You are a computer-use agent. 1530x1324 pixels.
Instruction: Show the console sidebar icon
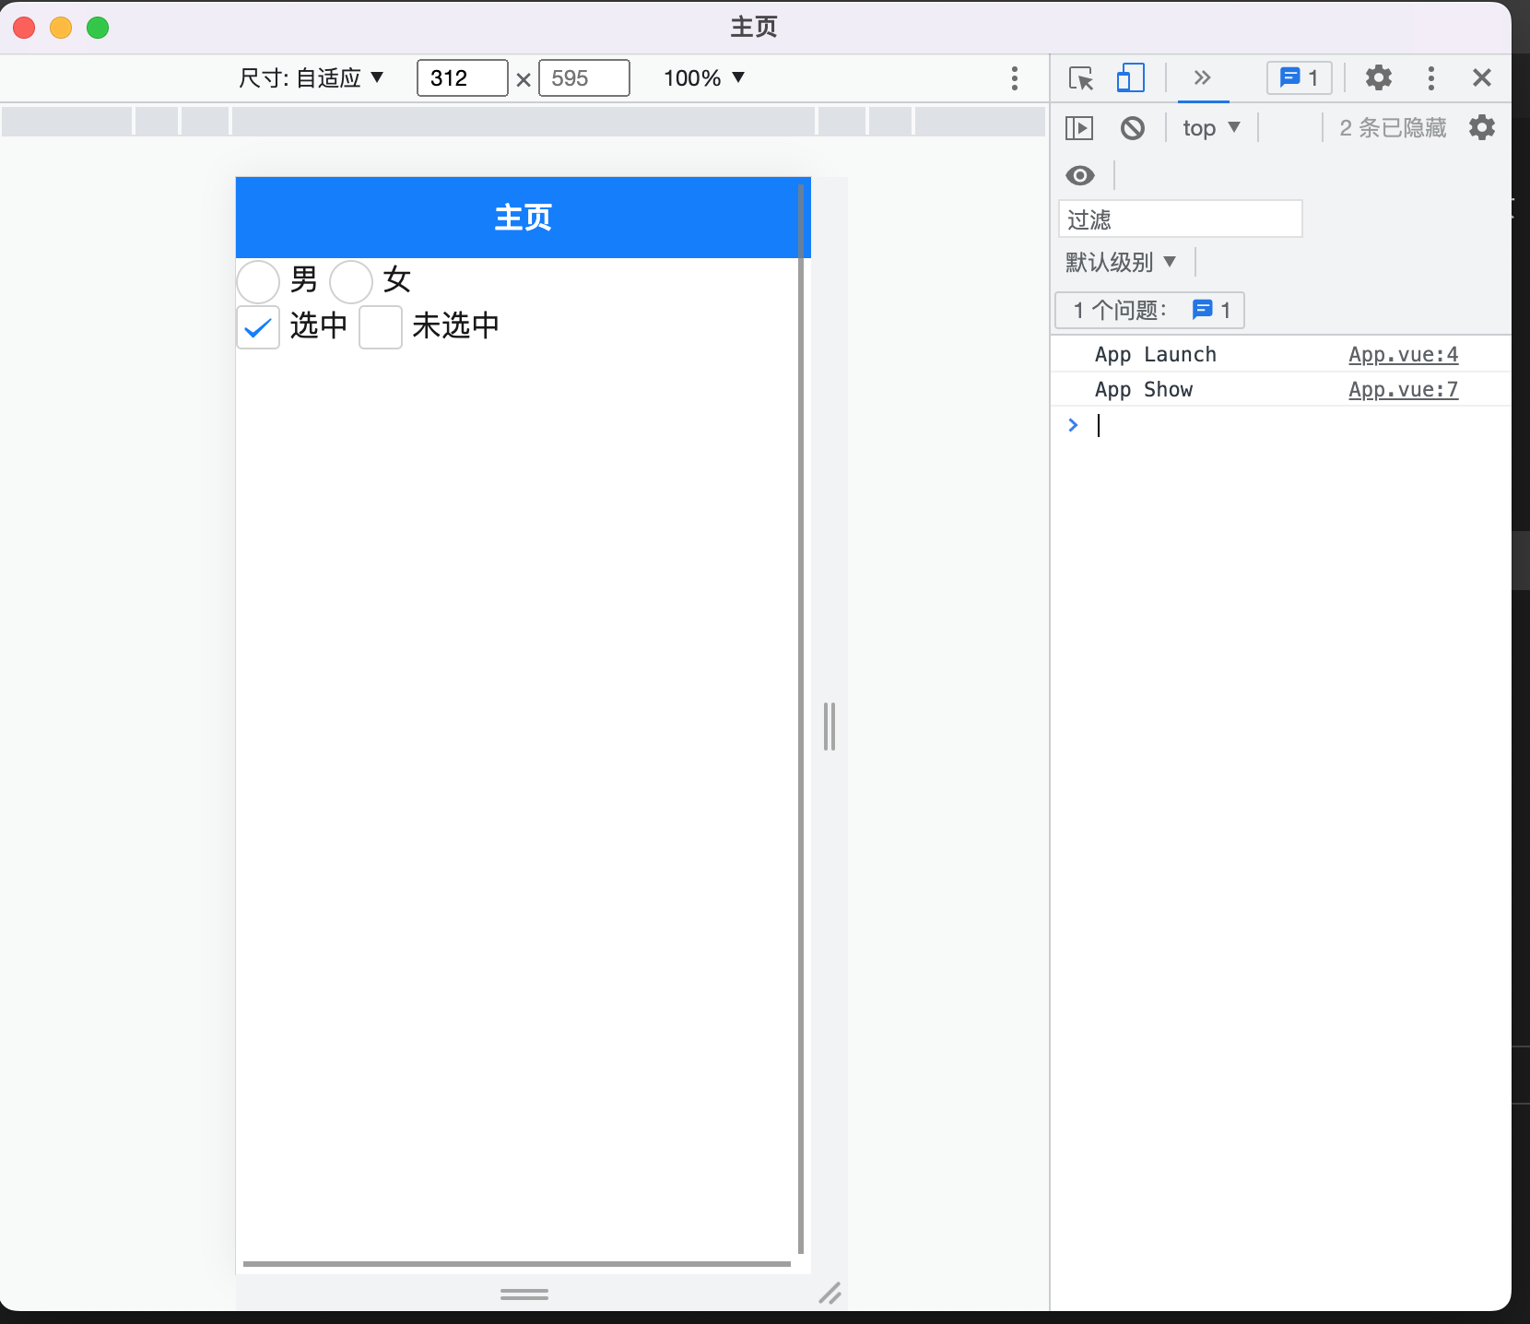coord(1079,128)
